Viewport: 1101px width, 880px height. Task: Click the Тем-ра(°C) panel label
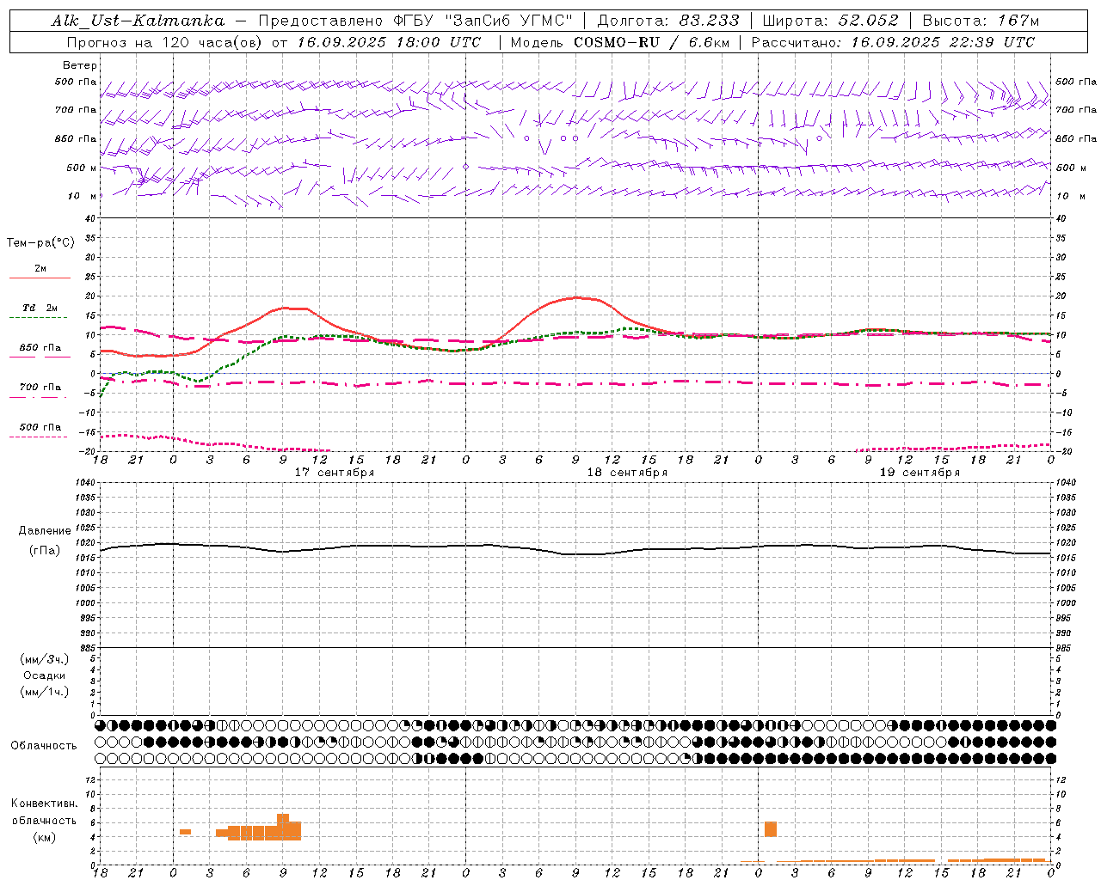(40, 243)
